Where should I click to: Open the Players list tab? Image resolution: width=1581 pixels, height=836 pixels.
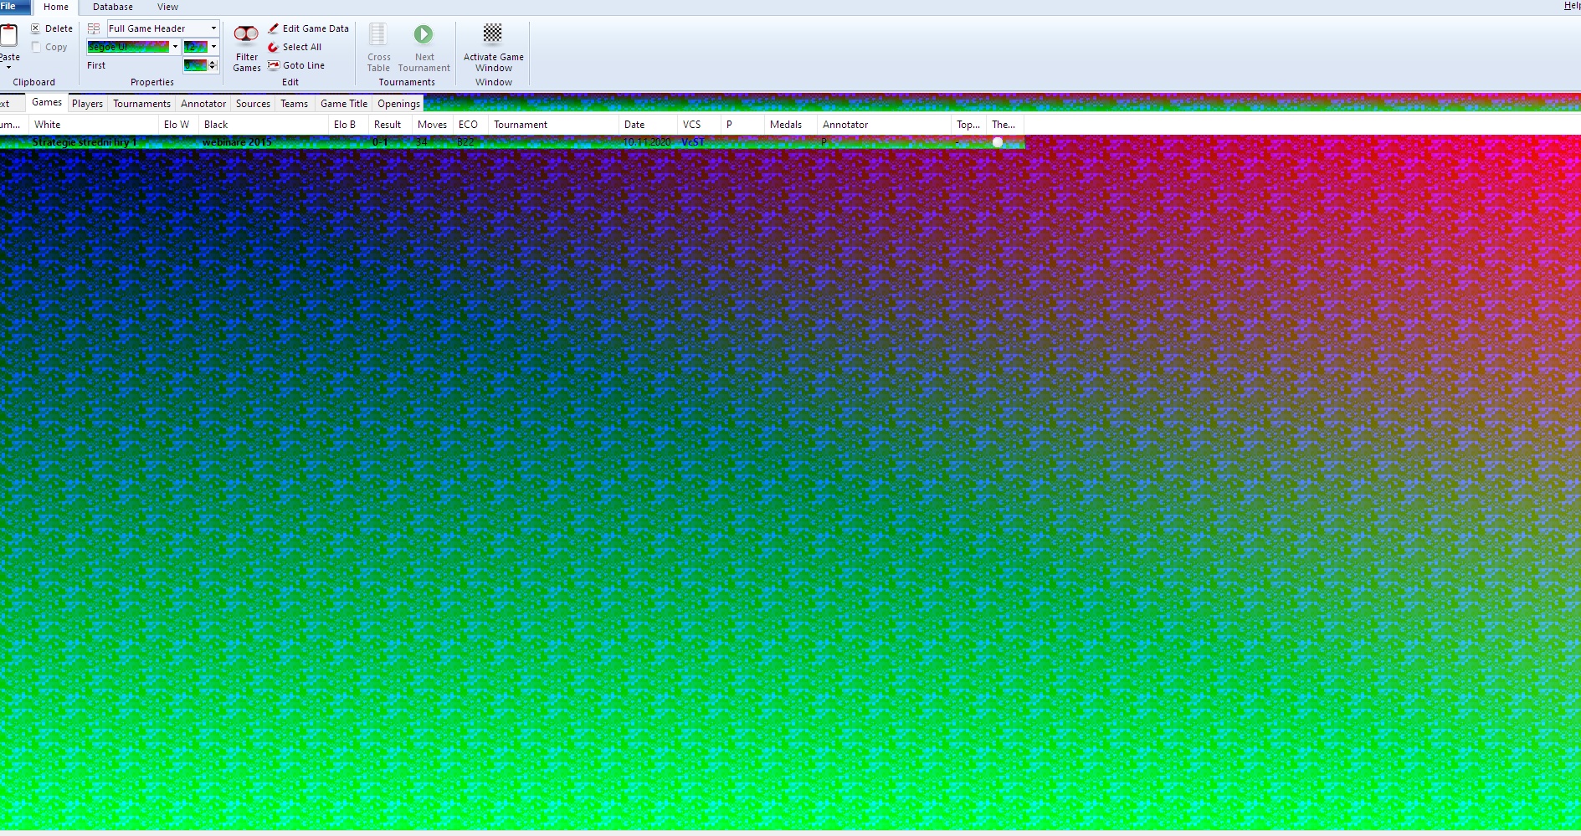point(87,104)
